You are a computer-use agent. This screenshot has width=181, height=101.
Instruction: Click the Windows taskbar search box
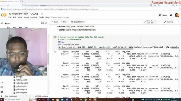16,100
